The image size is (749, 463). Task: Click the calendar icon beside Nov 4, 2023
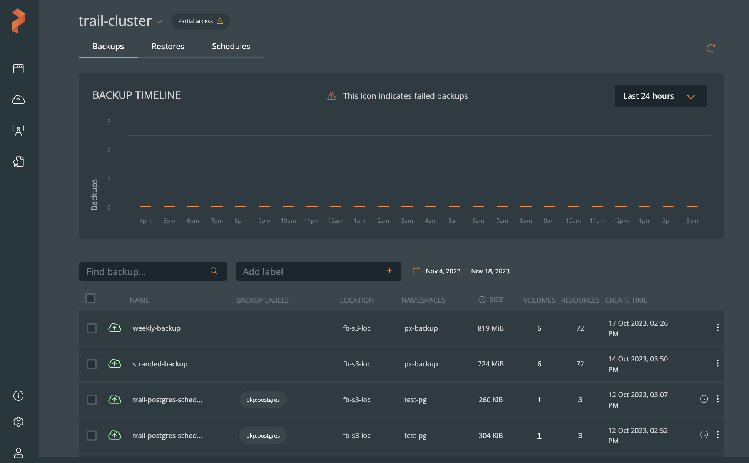pyautogui.click(x=416, y=271)
